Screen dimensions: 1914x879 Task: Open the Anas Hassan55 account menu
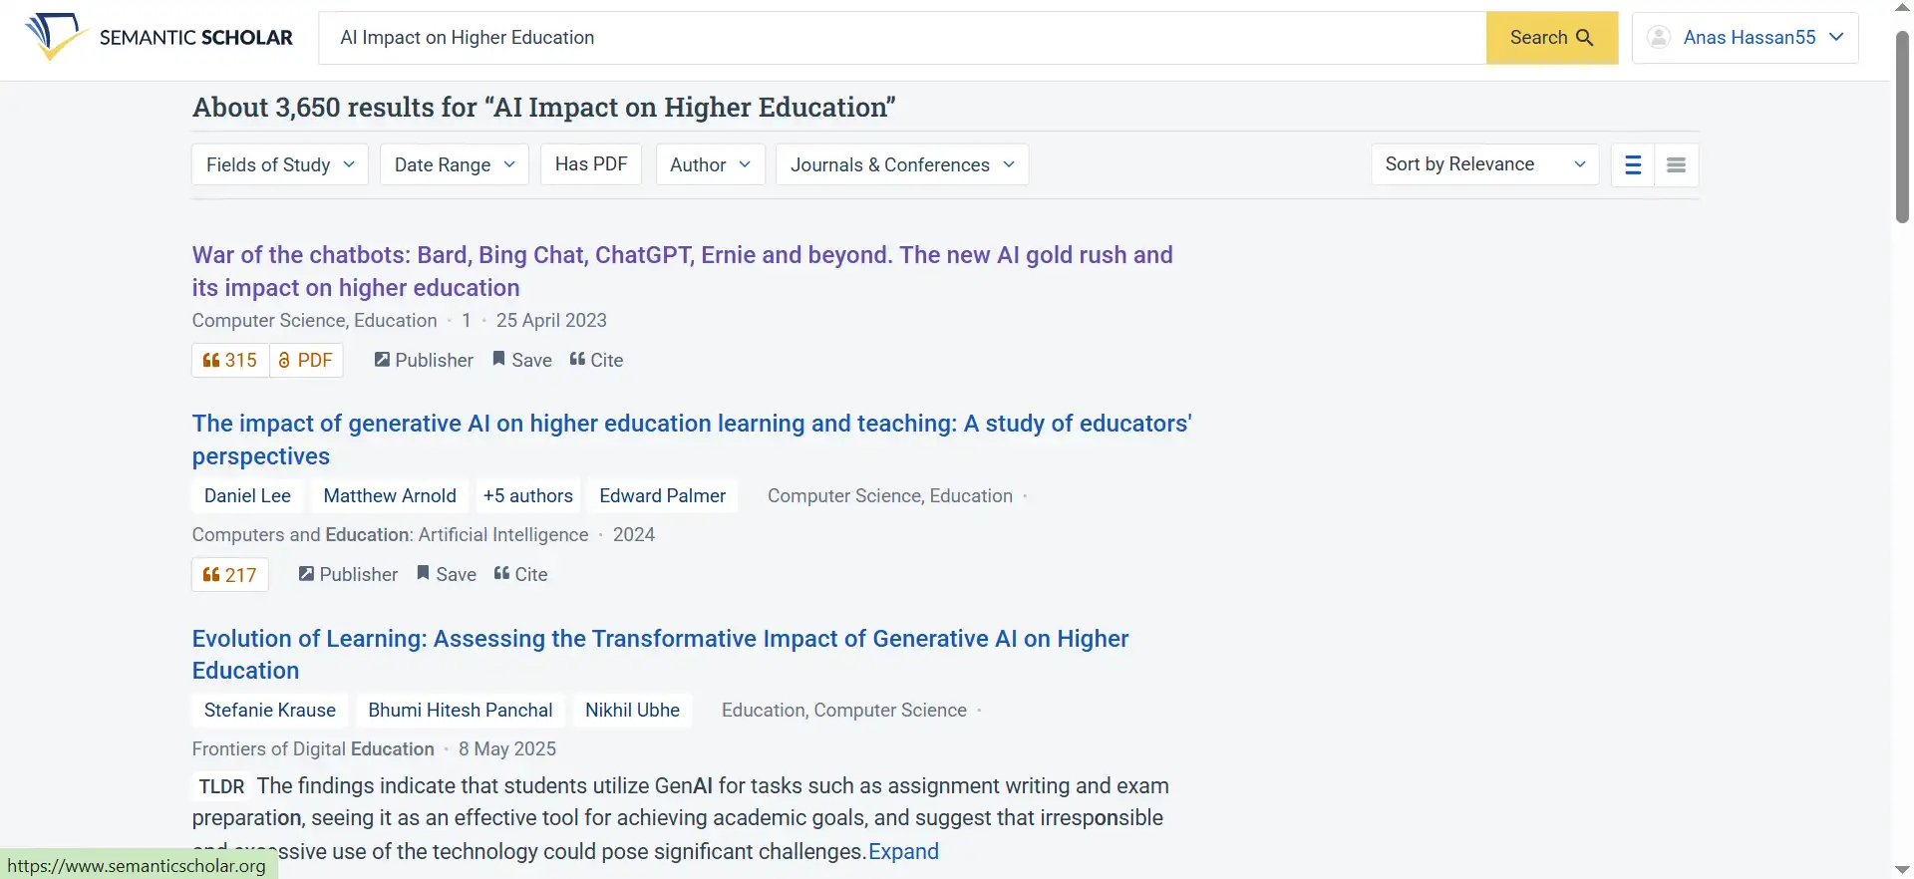[1750, 37]
